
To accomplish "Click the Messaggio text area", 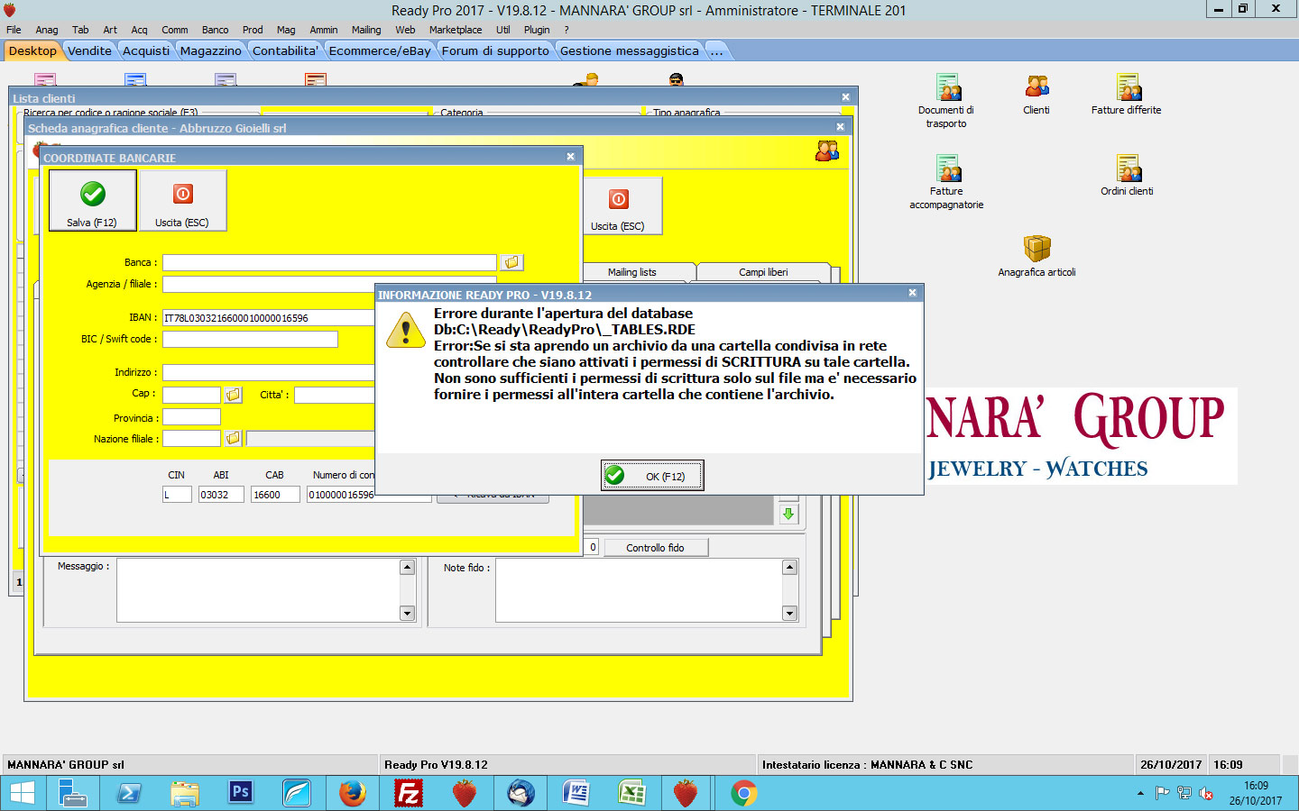I will point(258,590).
